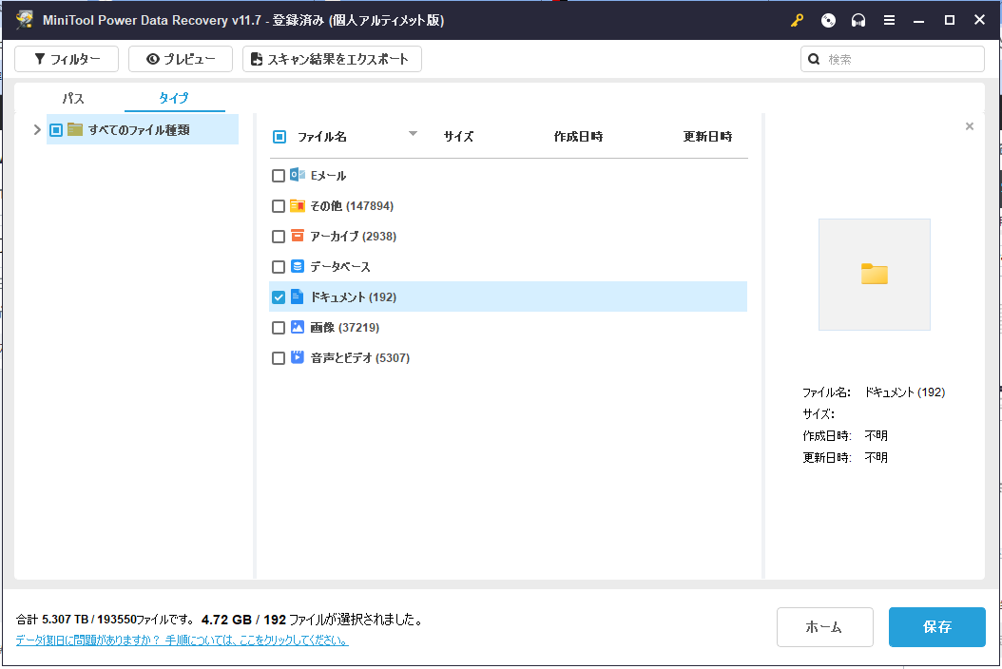The width and height of the screenshot is (1002, 669).
Task: Open the bootable media disc icon
Action: coord(828,21)
